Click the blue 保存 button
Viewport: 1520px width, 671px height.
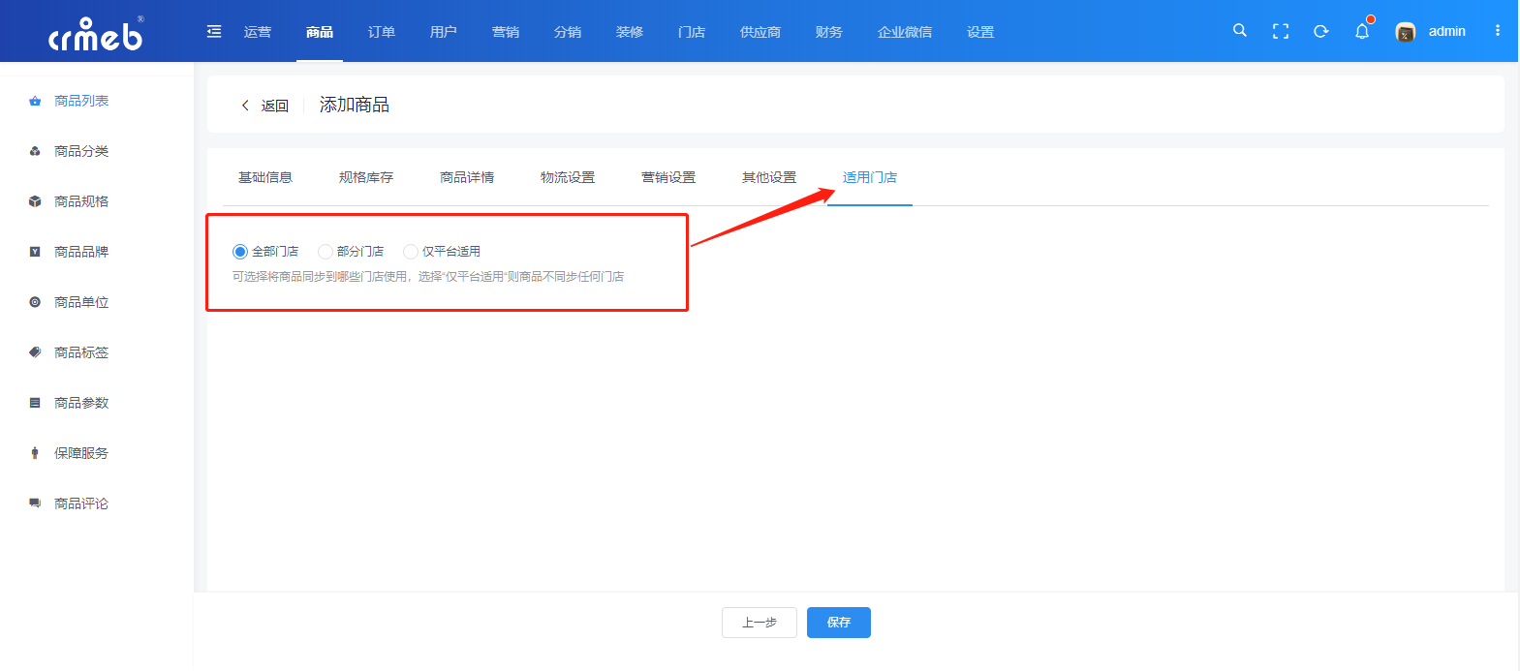pos(839,623)
